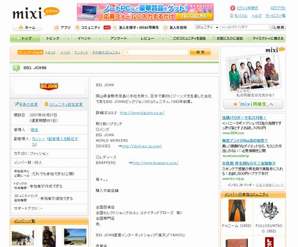298x247 pixels.
Task: Switch to the トップ tab
Action: point(25,38)
